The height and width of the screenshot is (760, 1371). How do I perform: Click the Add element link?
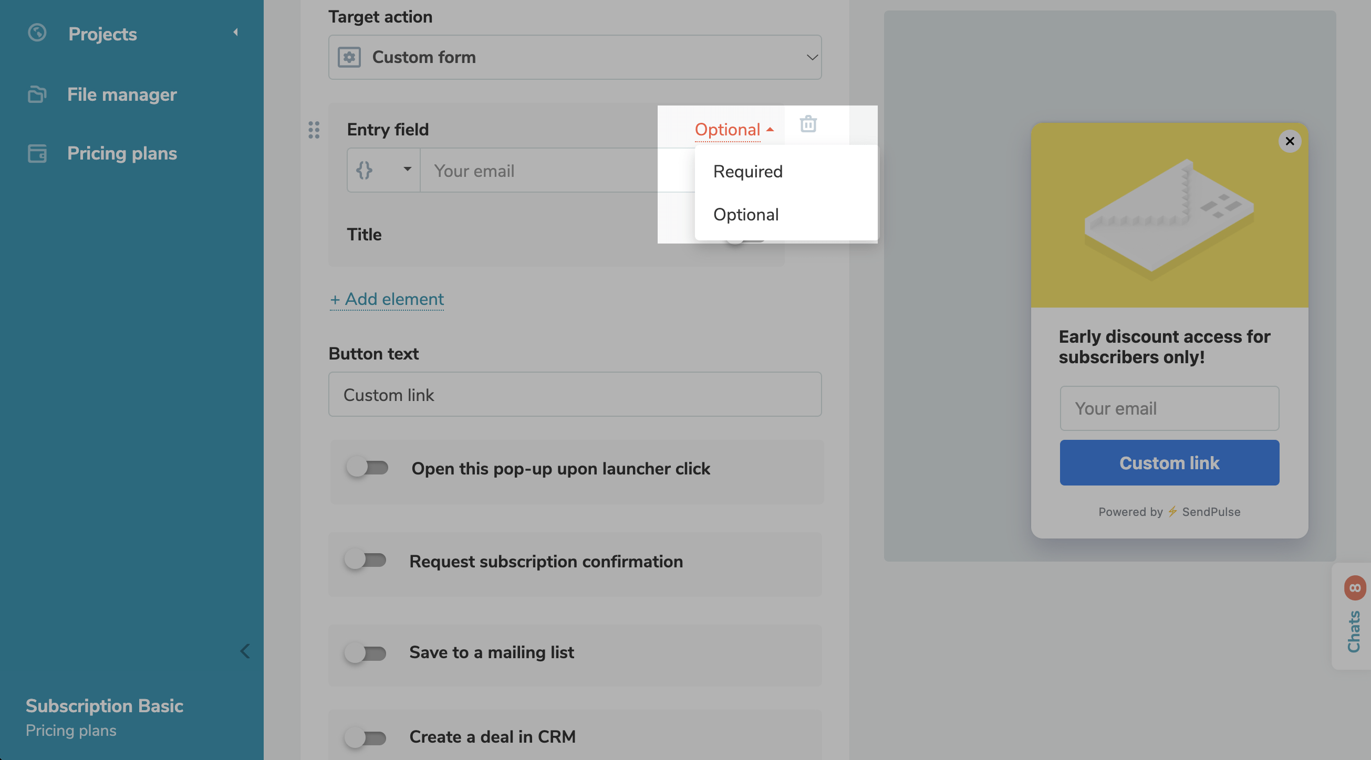pos(387,299)
